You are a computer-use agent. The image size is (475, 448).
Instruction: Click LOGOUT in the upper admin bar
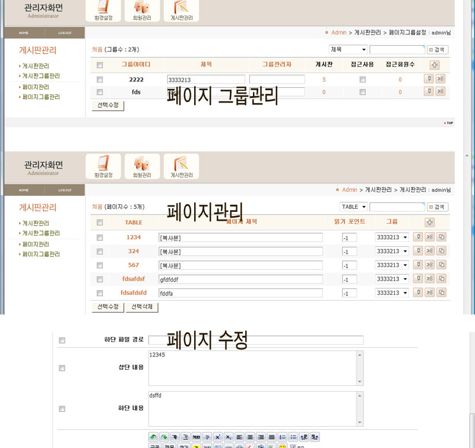pyautogui.click(x=65, y=33)
